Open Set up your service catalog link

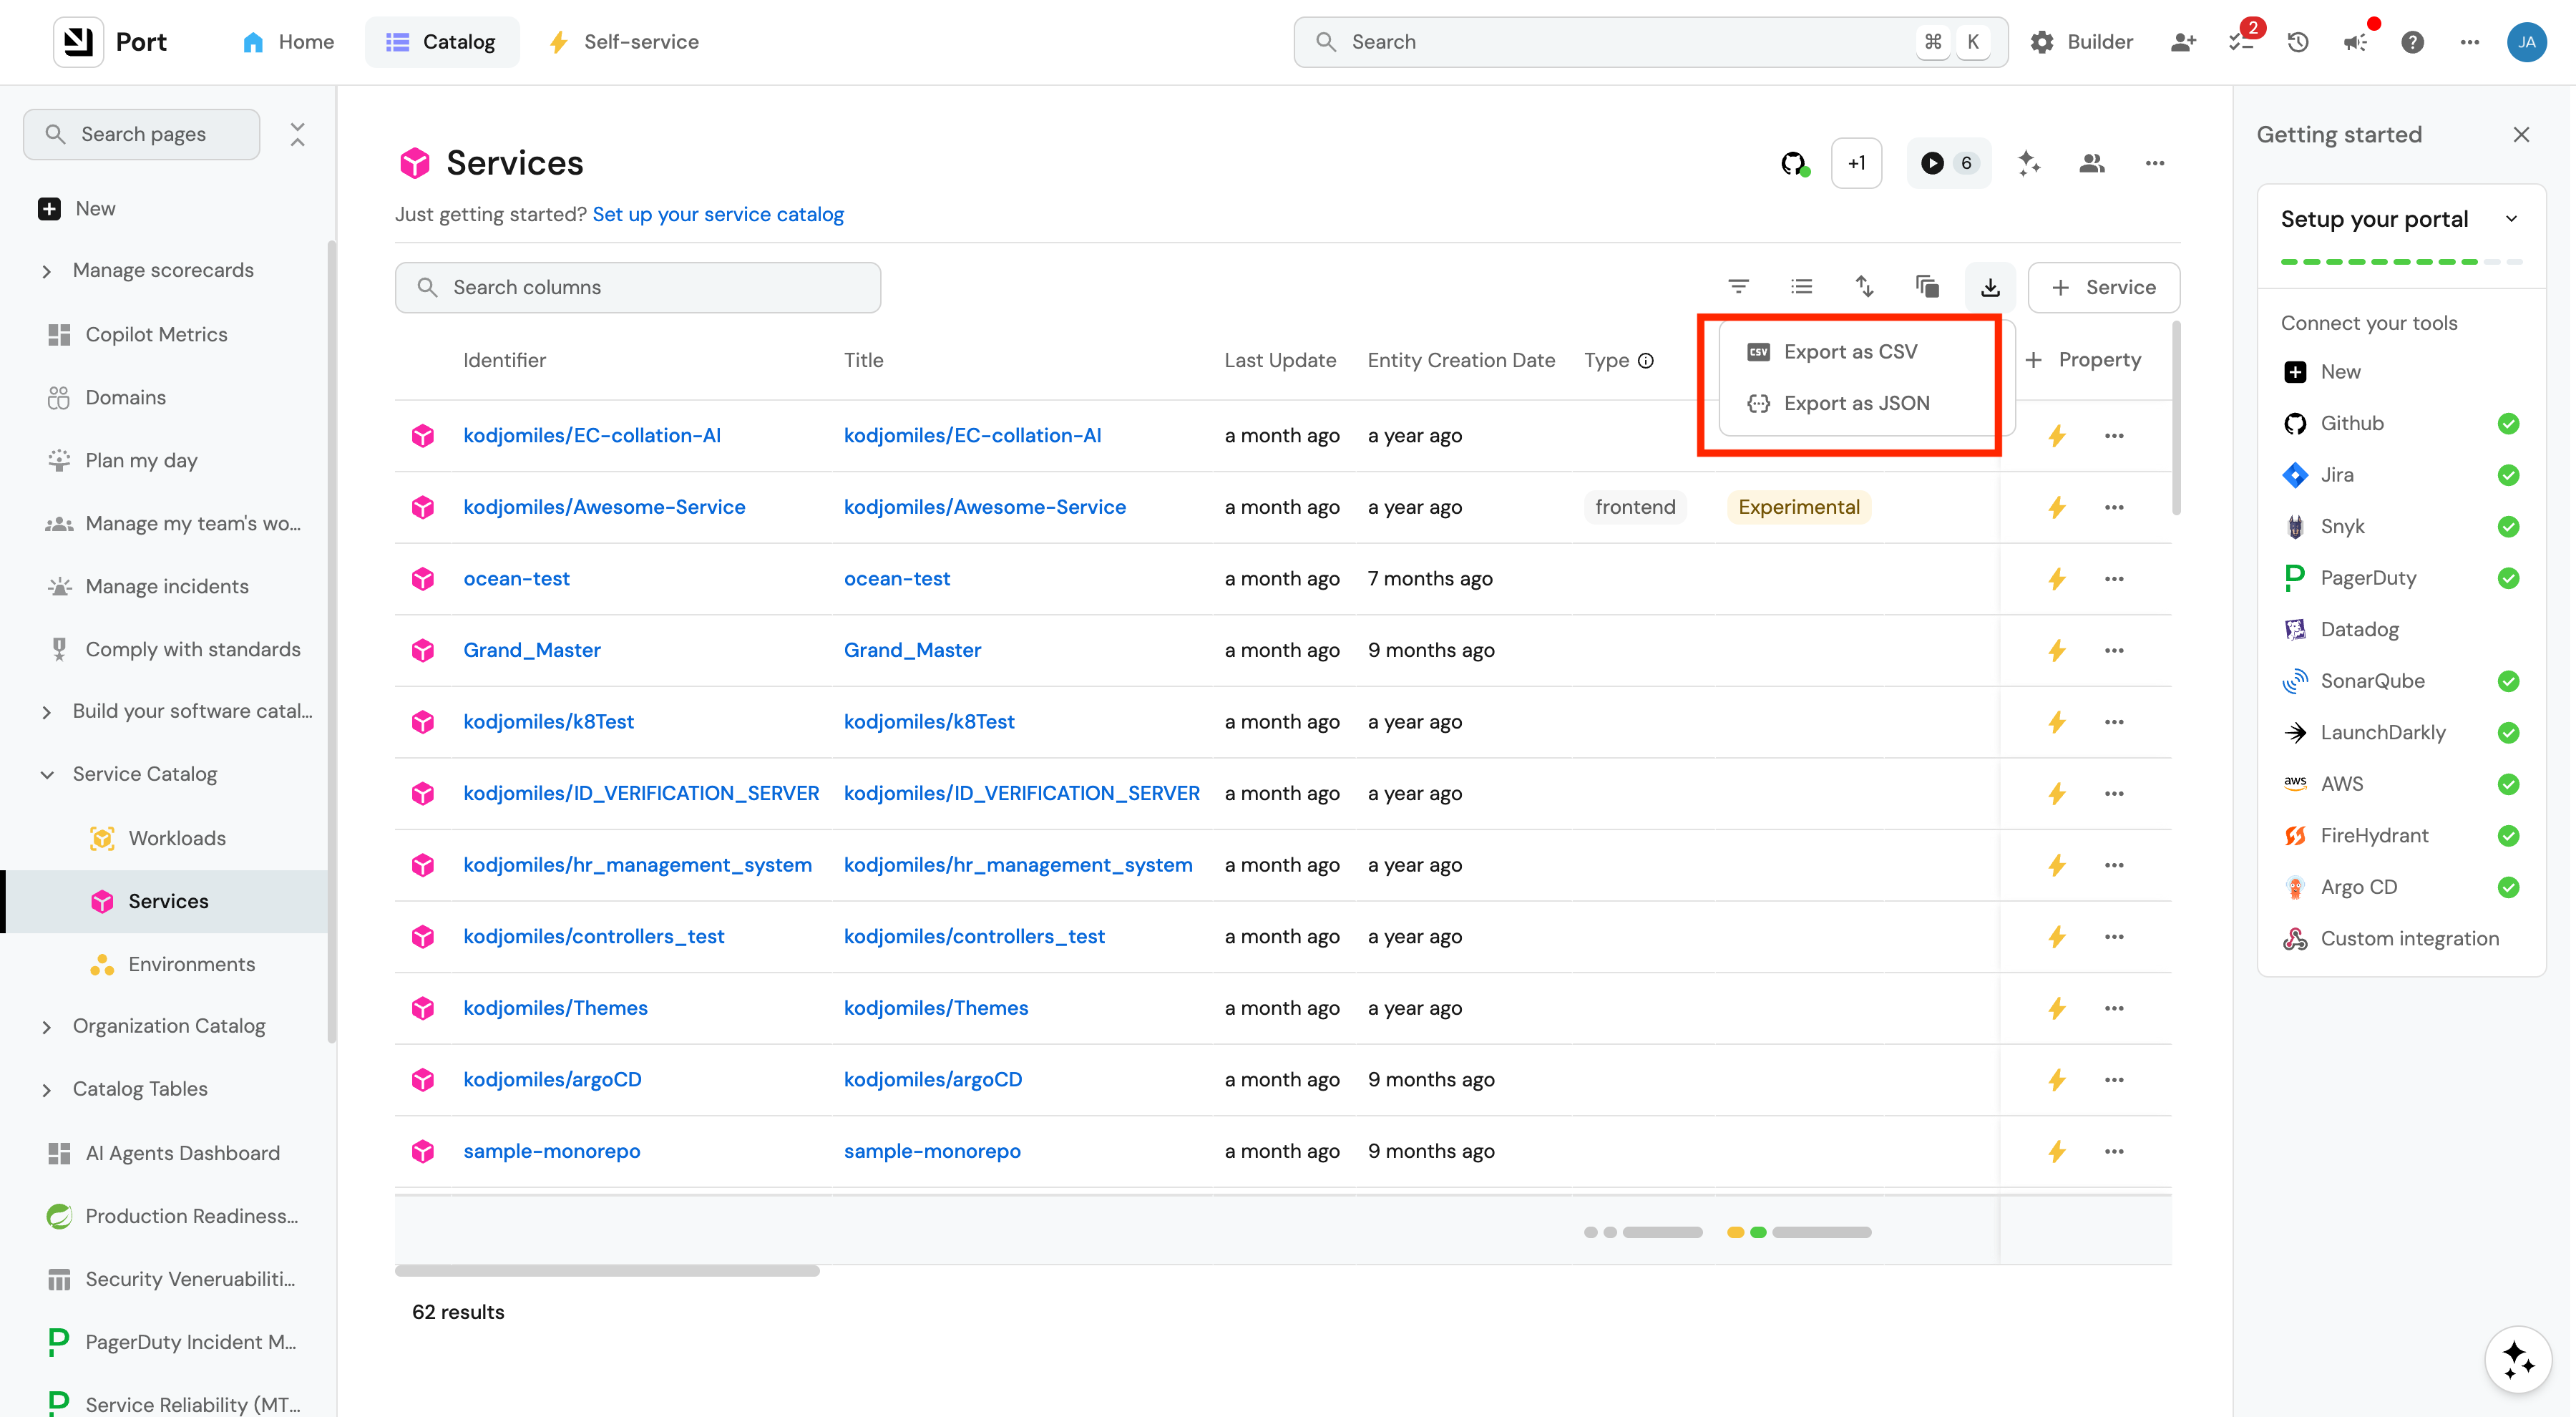click(x=717, y=214)
